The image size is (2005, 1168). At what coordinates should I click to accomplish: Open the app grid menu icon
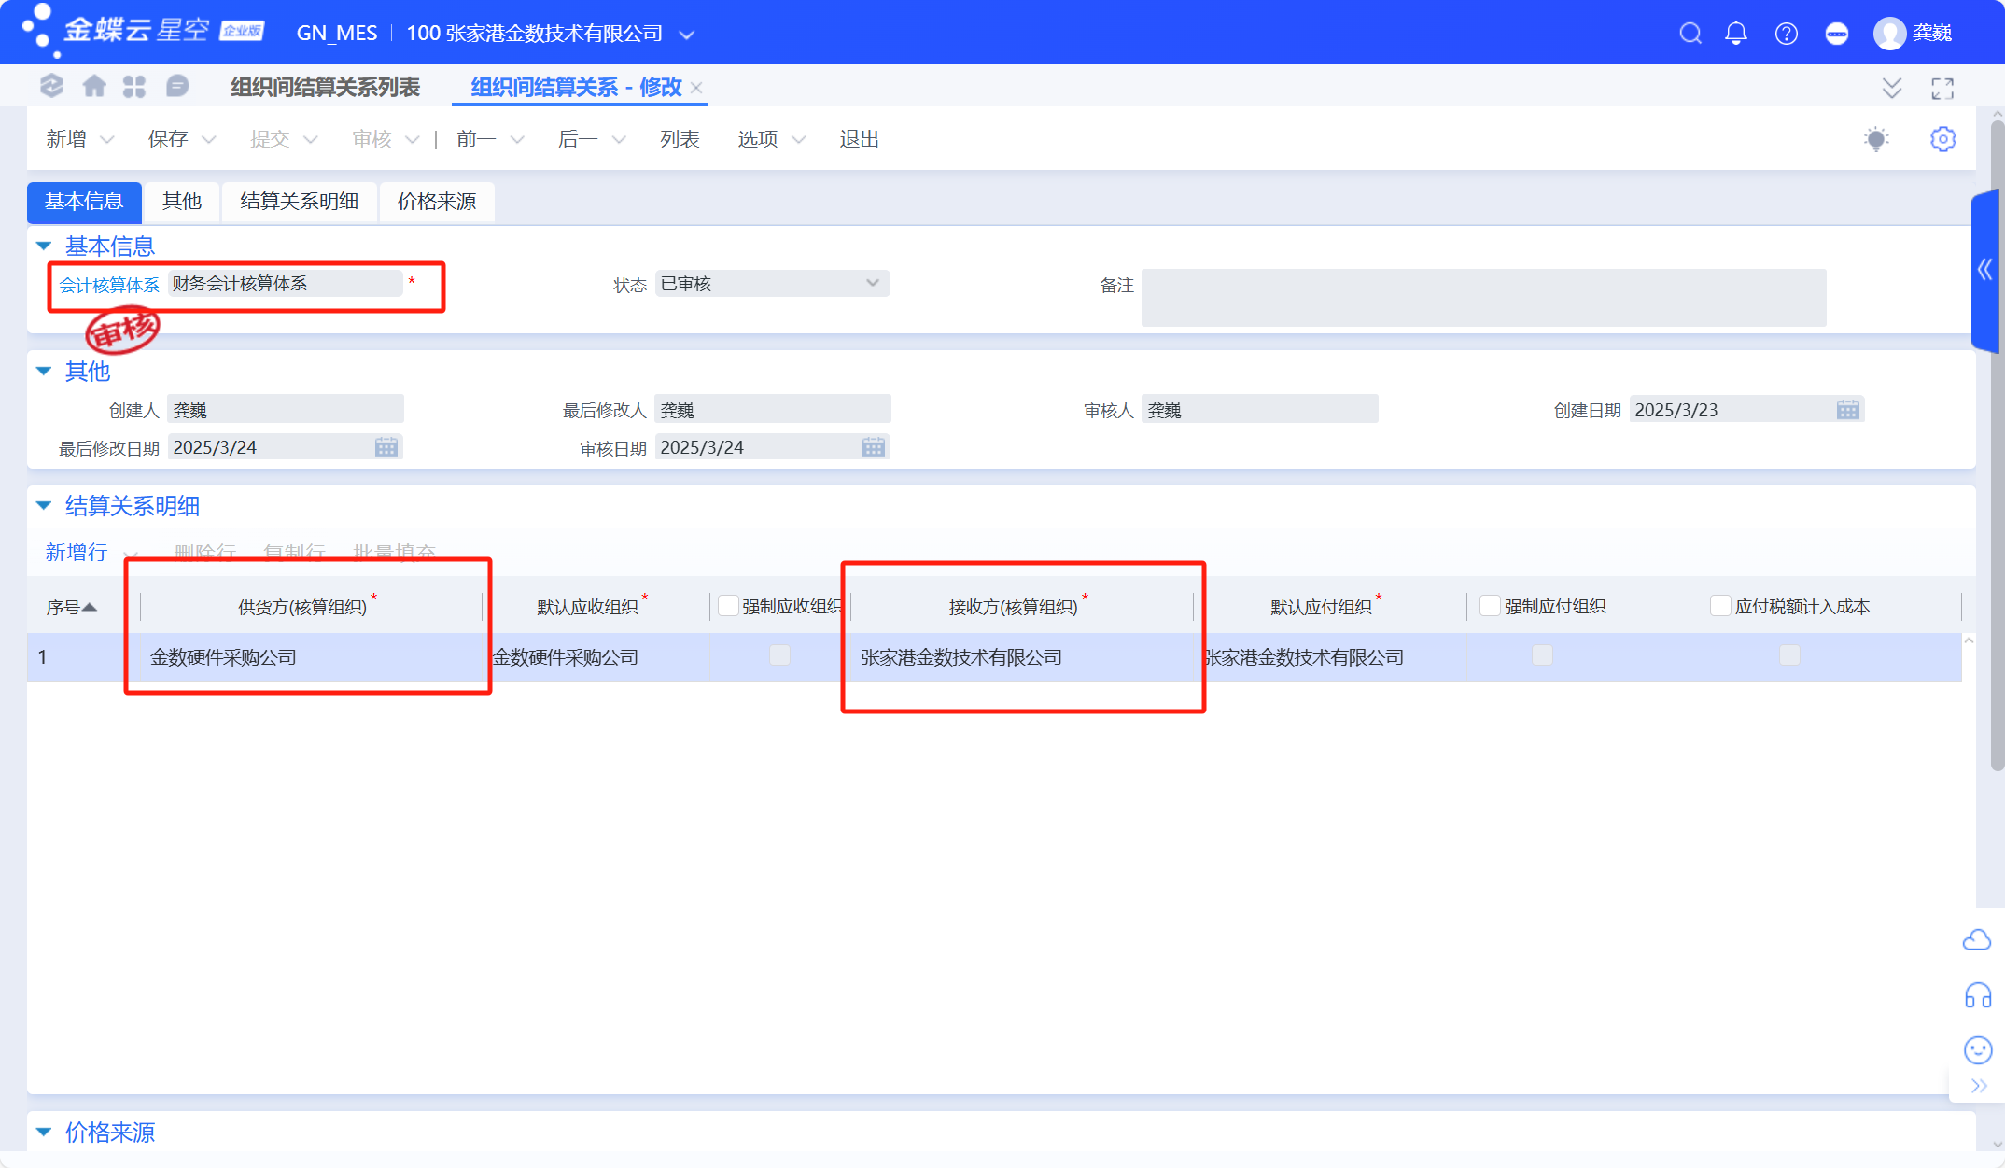tap(134, 87)
